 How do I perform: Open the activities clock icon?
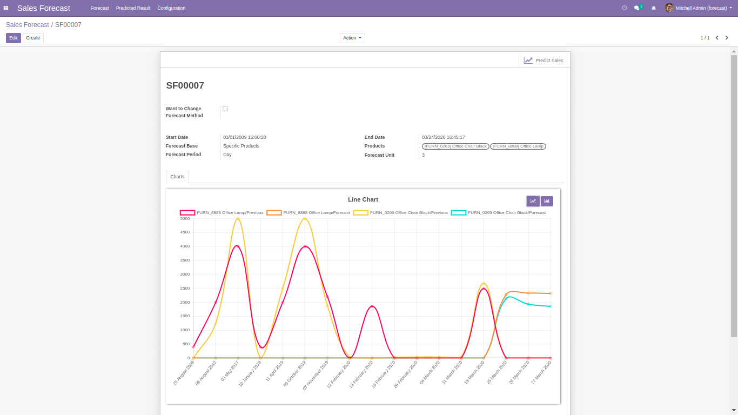(x=625, y=8)
